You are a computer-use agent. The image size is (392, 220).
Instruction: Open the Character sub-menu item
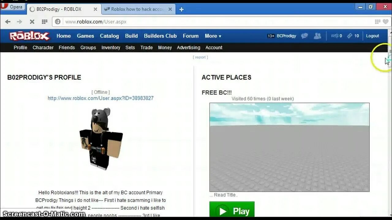(43, 48)
